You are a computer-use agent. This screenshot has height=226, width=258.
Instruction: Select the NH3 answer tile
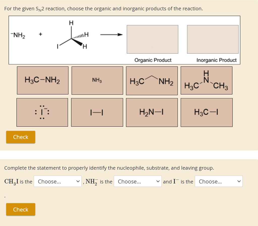(97, 80)
